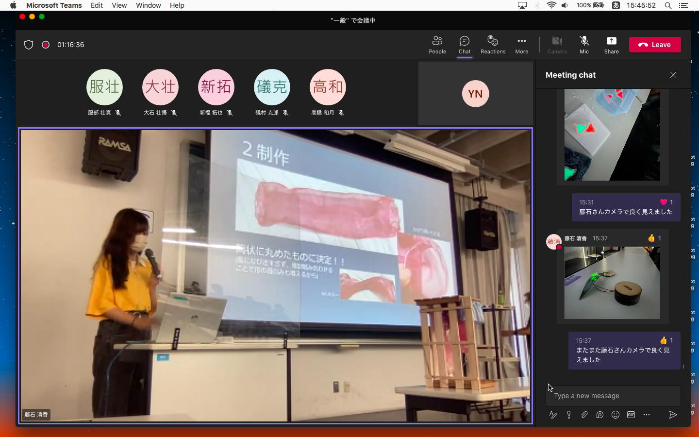This screenshot has height=437, width=699.
Task: Close the Meeting chat panel
Action: [673, 75]
